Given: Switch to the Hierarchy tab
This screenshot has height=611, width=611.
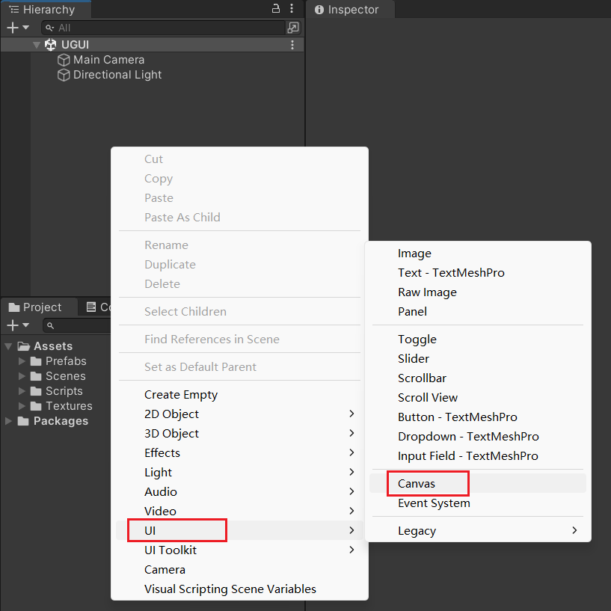Looking at the screenshot, I should [x=46, y=10].
